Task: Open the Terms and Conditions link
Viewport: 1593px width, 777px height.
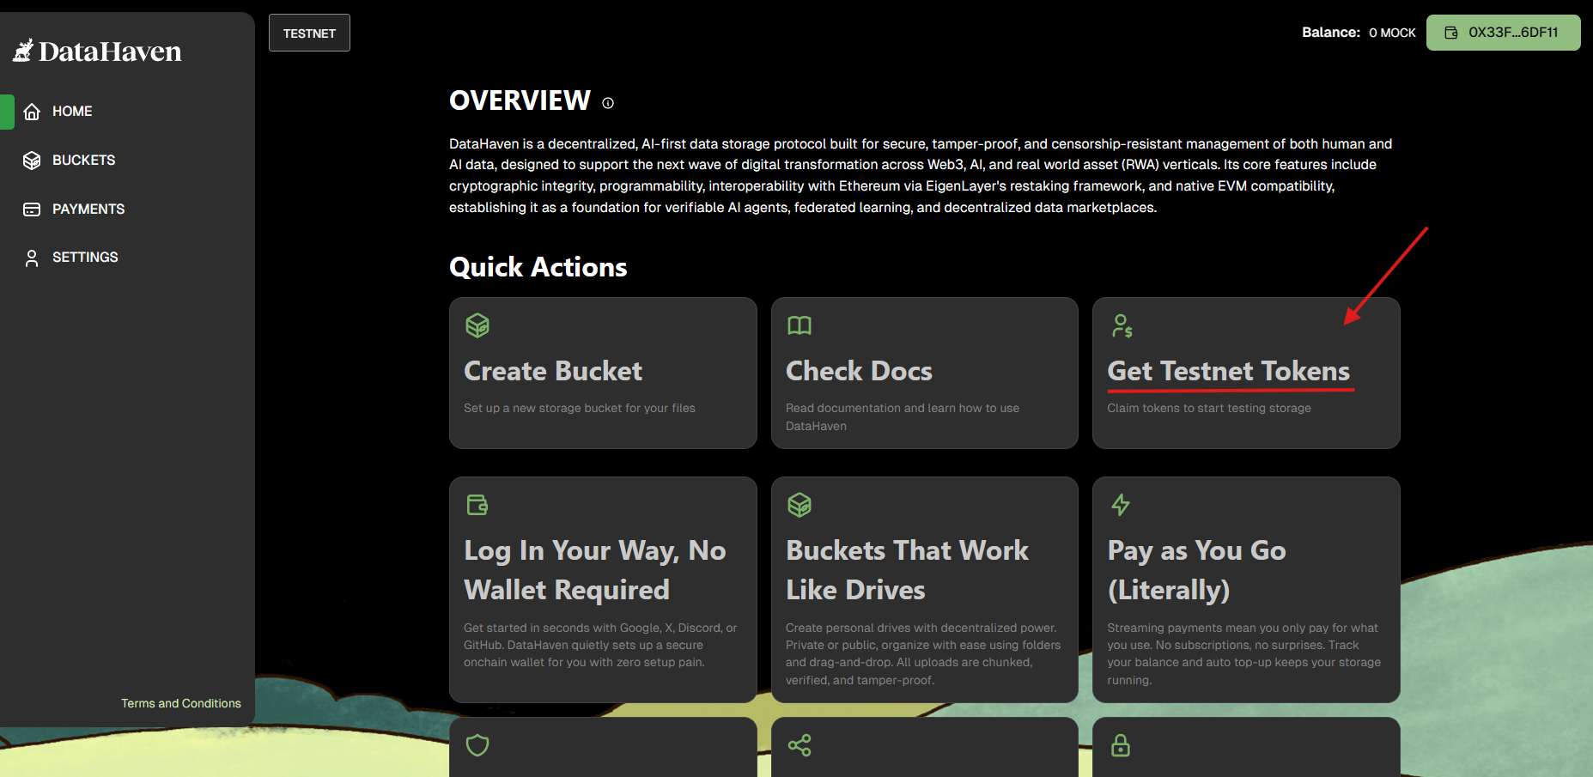Action: pyautogui.click(x=180, y=703)
